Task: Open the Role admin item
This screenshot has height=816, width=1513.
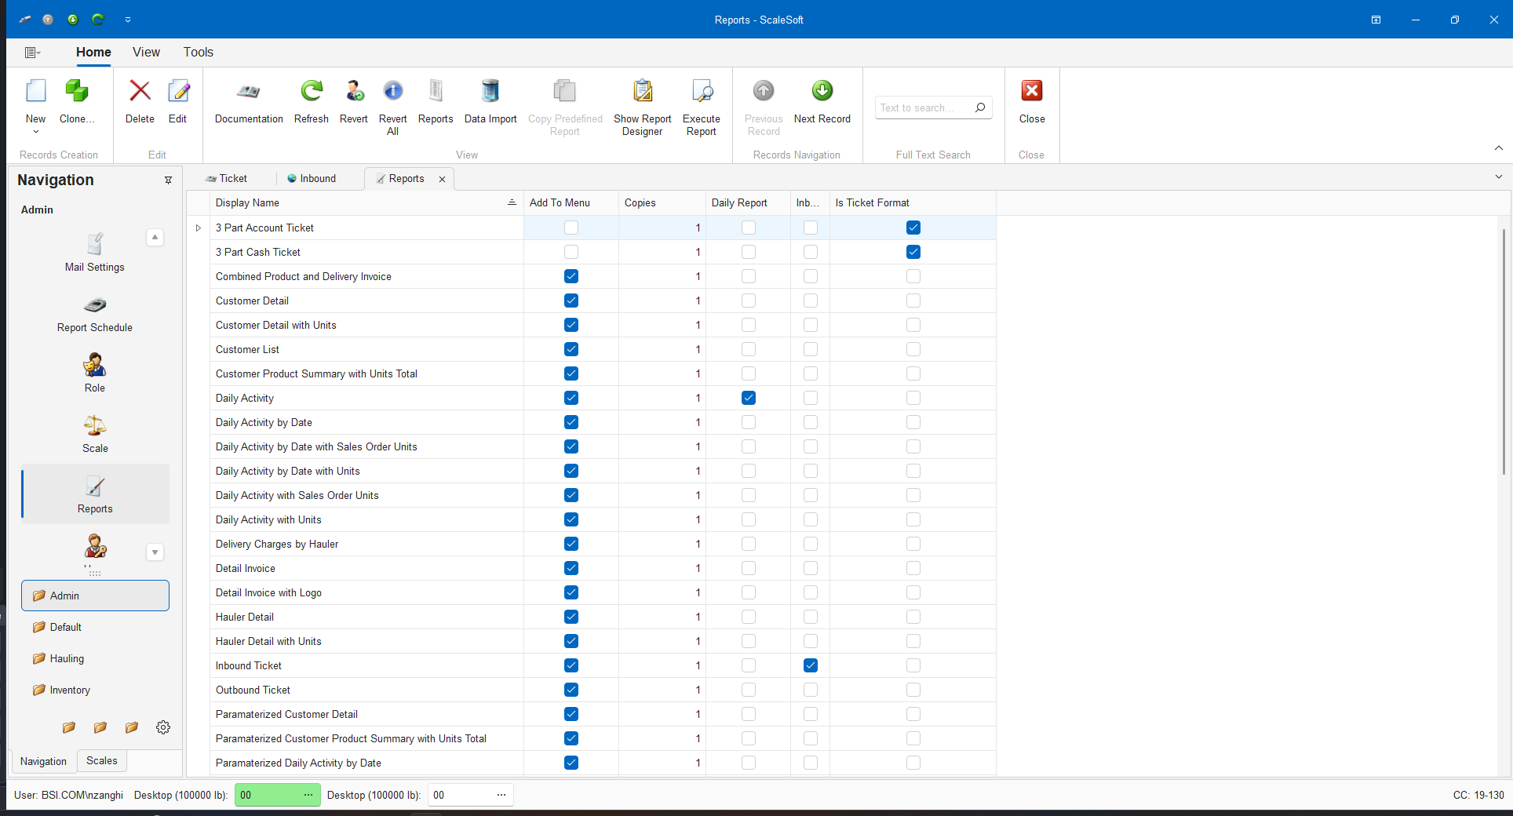Action: (x=95, y=373)
